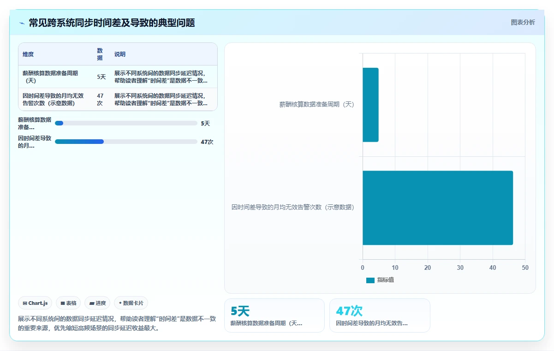Toggle the 指标值 legend swatch
554x351 pixels.
(x=370, y=280)
